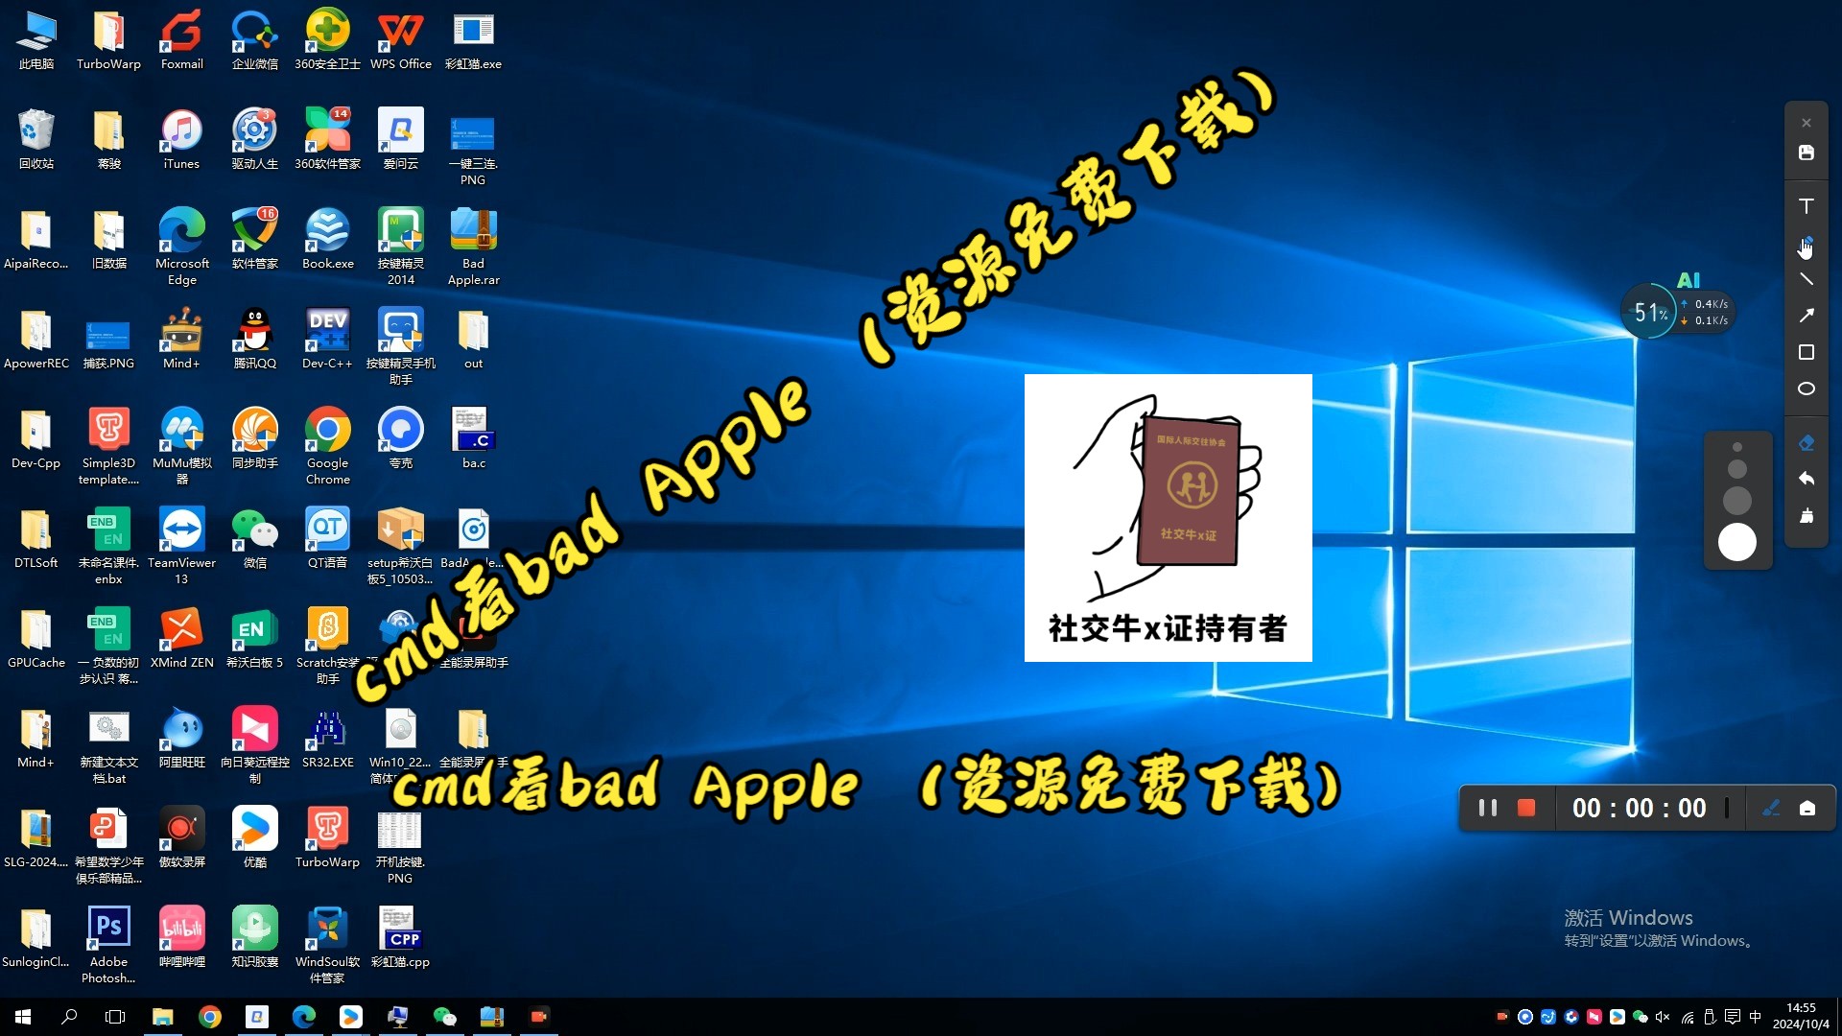Select the out folder on desktop
1842x1036 pixels.
pyautogui.click(x=473, y=340)
